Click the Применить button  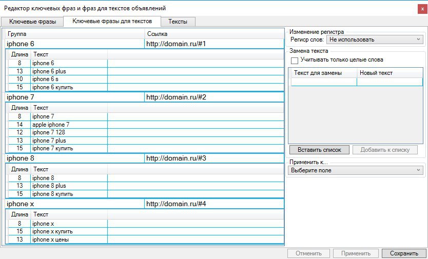click(x=356, y=253)
